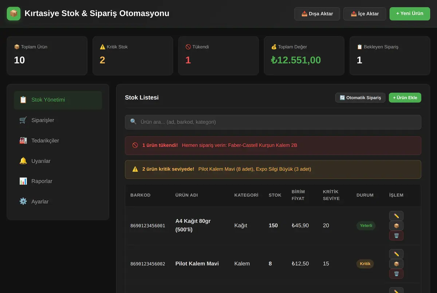Click the Ürün Ekle button
The width and height of the screenshot is (437, 293).
point(405,98)
